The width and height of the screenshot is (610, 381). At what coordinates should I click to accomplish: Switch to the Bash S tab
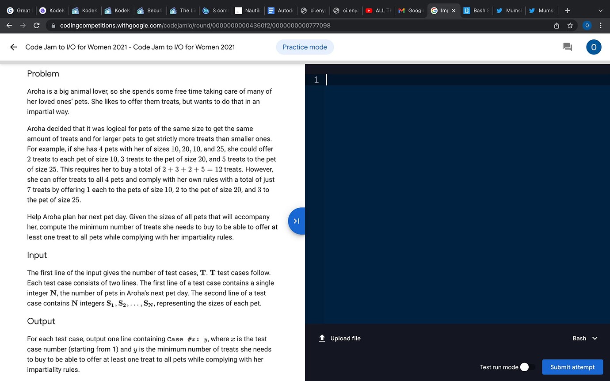pyautogui.click(x=477, y=11)
